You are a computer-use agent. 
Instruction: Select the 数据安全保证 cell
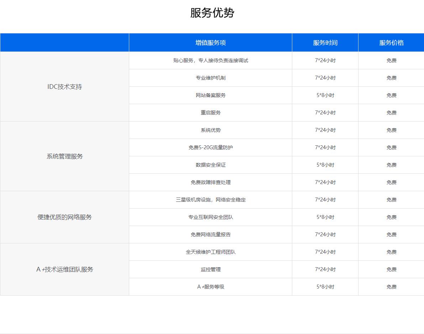tap(210, 165)
